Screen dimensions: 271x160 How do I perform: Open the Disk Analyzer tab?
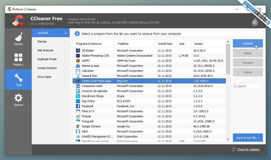pyautogui.click(x=50, y=51)
